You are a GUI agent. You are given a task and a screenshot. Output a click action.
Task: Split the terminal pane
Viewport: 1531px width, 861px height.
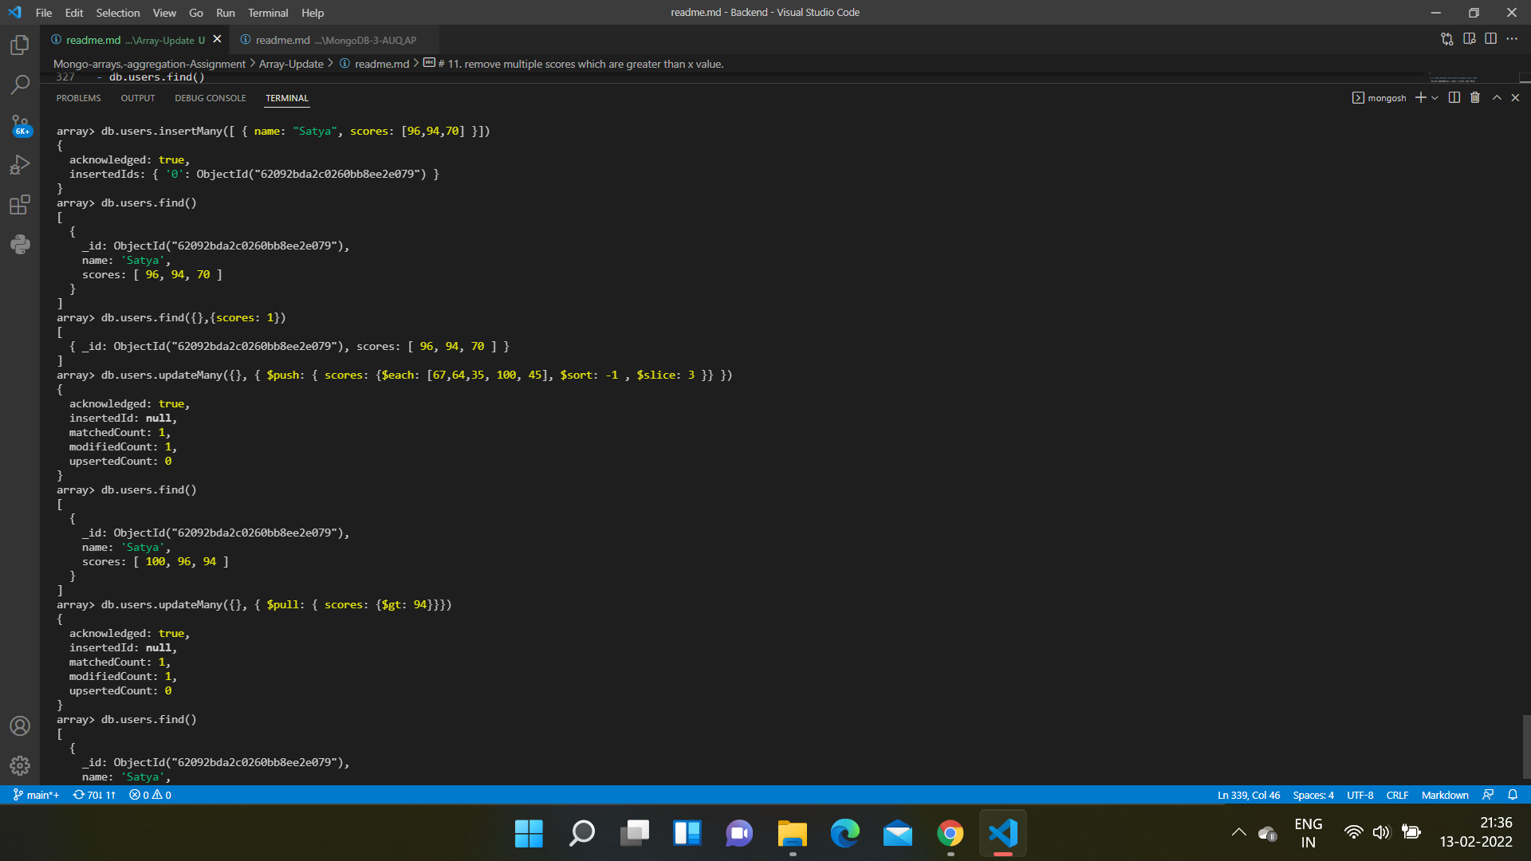[x=1454, y=97]
